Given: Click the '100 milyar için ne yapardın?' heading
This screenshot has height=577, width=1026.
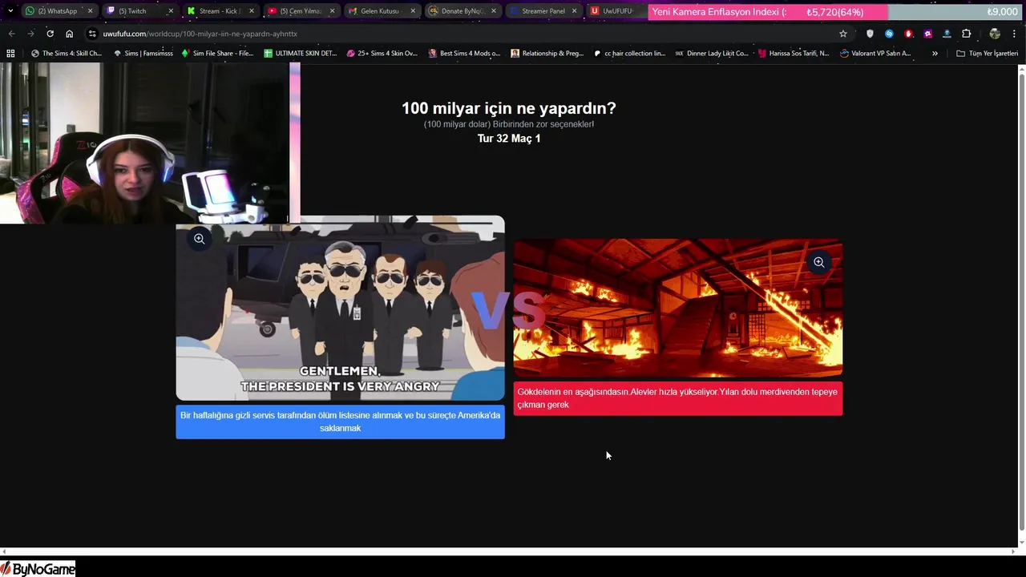Looking at the screenshot, I should coord(508,108).
